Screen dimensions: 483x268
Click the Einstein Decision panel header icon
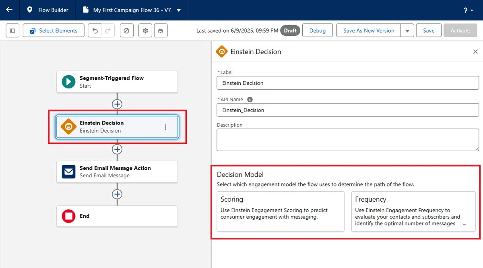221,51
